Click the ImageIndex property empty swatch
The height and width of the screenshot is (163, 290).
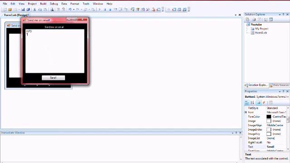click(269, 129)
